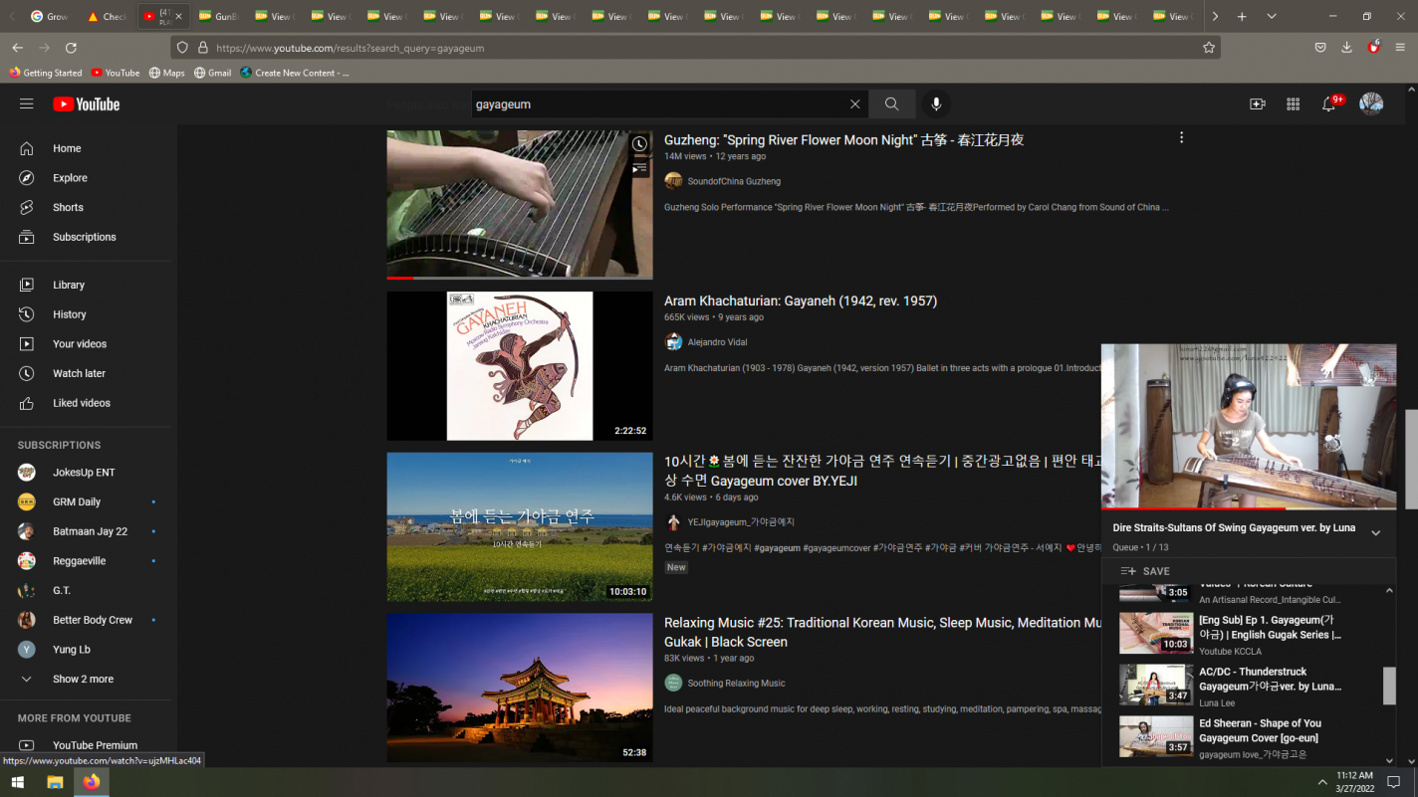The width and height of the screenshot is (1418, 797).
Task: Click the miniplayer video of Luna
Action: (1249, 426)
